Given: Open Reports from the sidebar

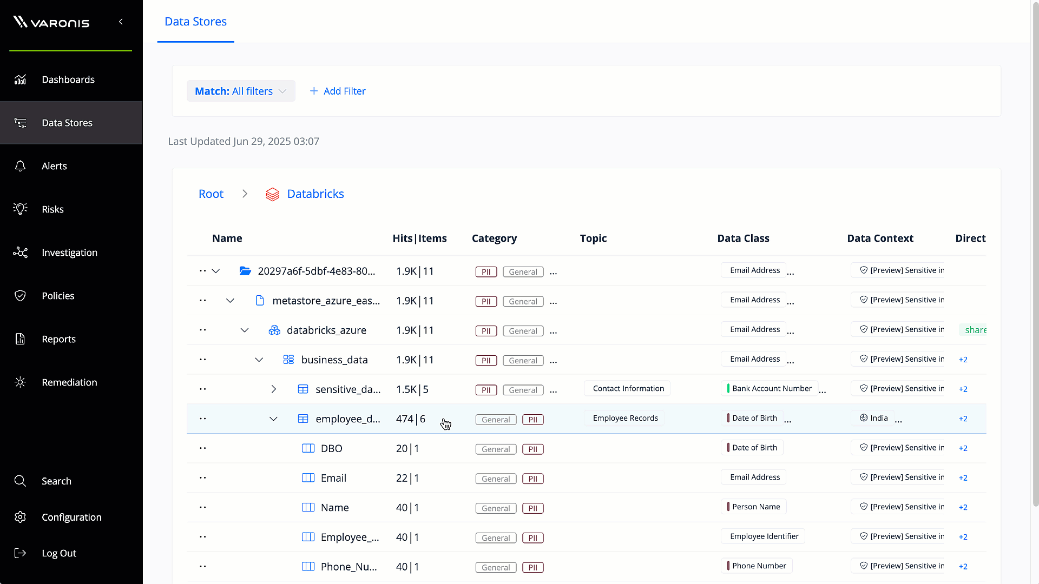Looking at the screenshot, I should pyautogui.click(x=58, y=339).
